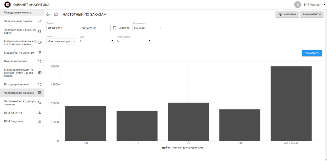Open Частотный по входящим звонкам report

coord(20,103)
